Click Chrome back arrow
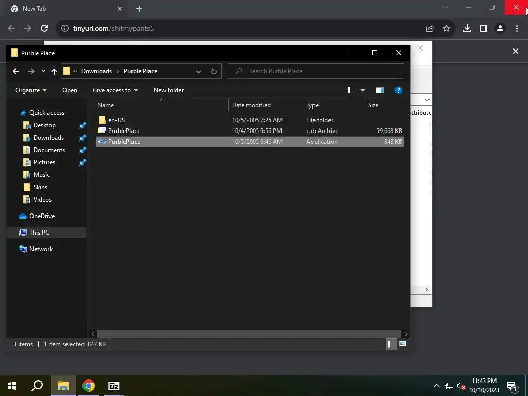This screenshot has width=528, height=396. point(11,29)
